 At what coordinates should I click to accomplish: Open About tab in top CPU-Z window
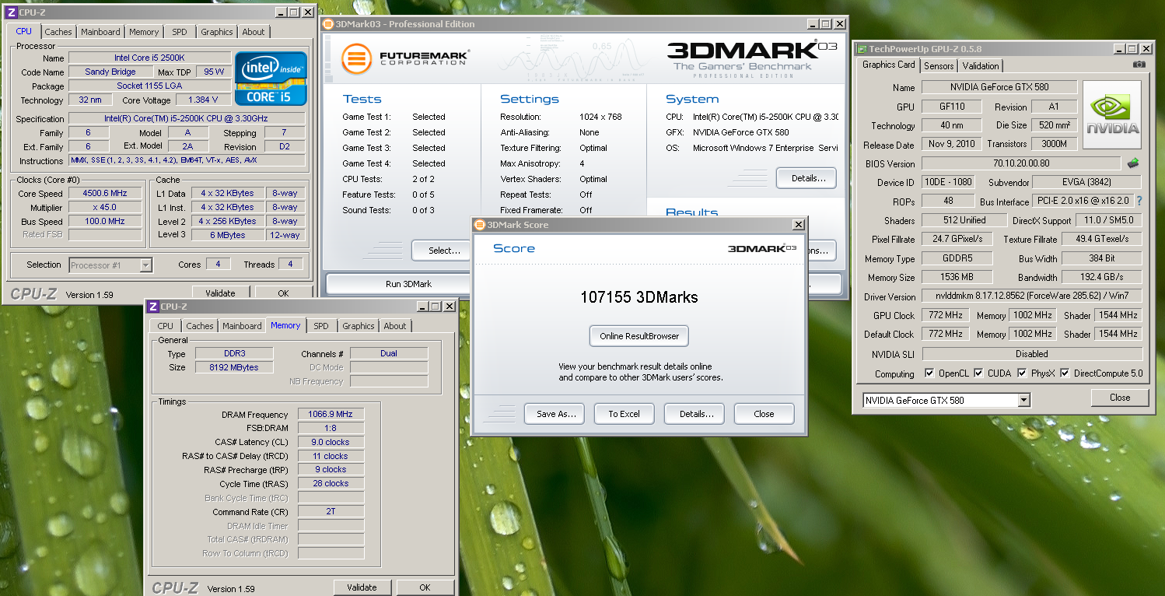pos(254,32)
